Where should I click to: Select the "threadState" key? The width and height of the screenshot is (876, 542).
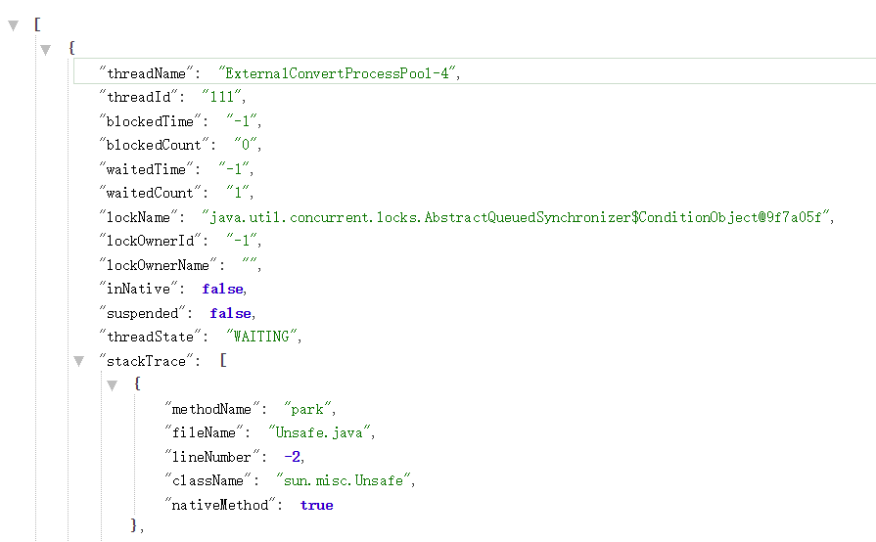151,337
